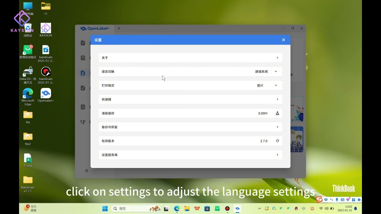381x214 pixels.
Task: Open the notification bell icon
Action: 355,209
